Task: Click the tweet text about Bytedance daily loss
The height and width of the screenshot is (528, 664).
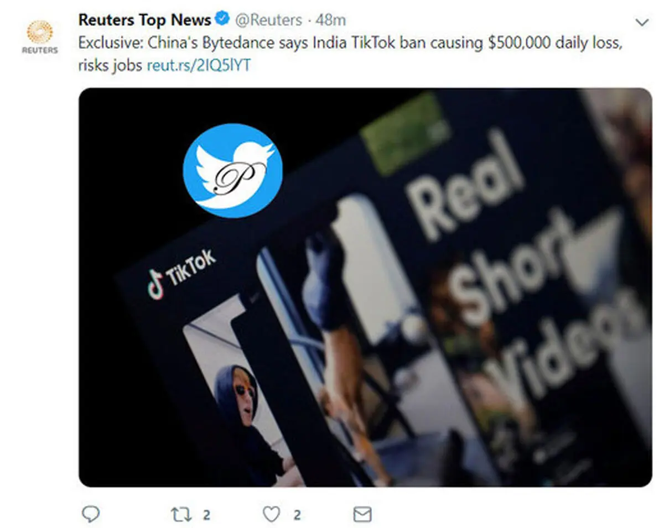Action: (351, 54)
